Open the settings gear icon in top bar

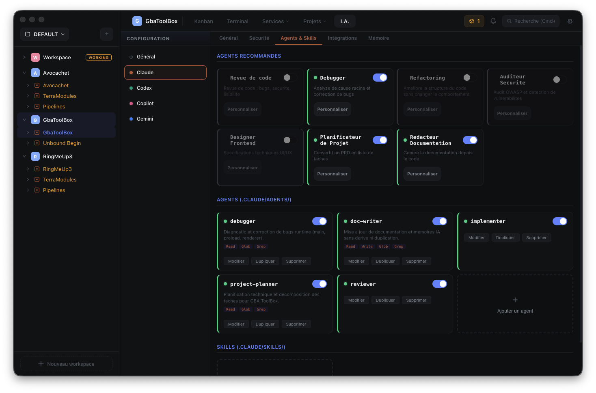570,22
